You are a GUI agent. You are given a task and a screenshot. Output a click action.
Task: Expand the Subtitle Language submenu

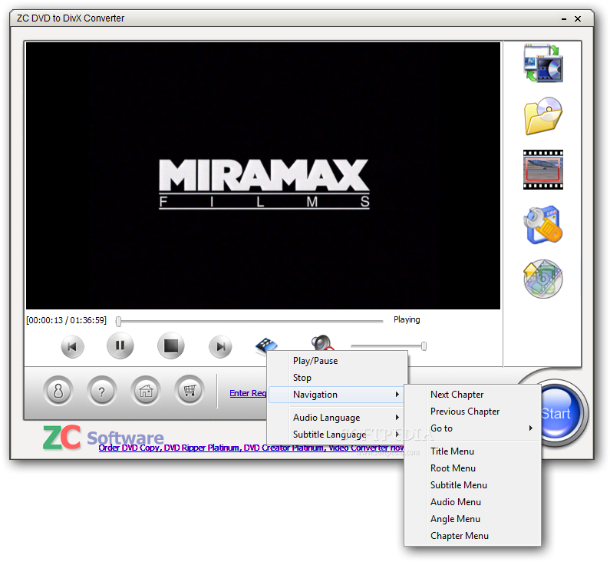(337, 434)
